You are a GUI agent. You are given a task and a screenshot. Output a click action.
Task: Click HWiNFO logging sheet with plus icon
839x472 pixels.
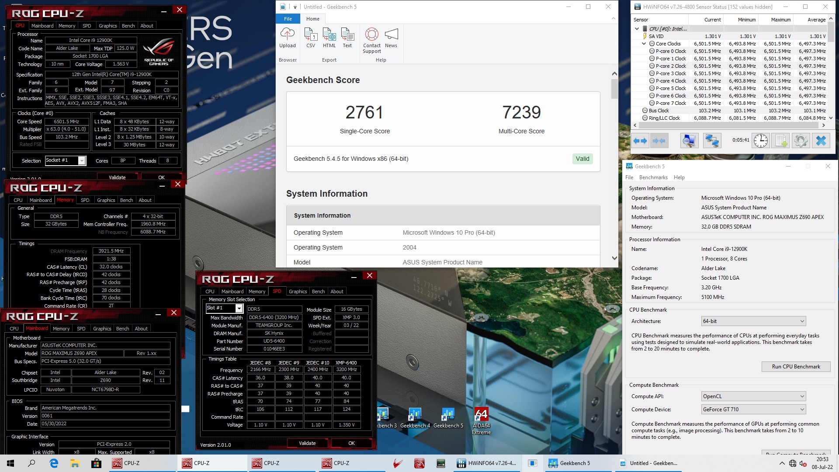[x=781, y=140]
